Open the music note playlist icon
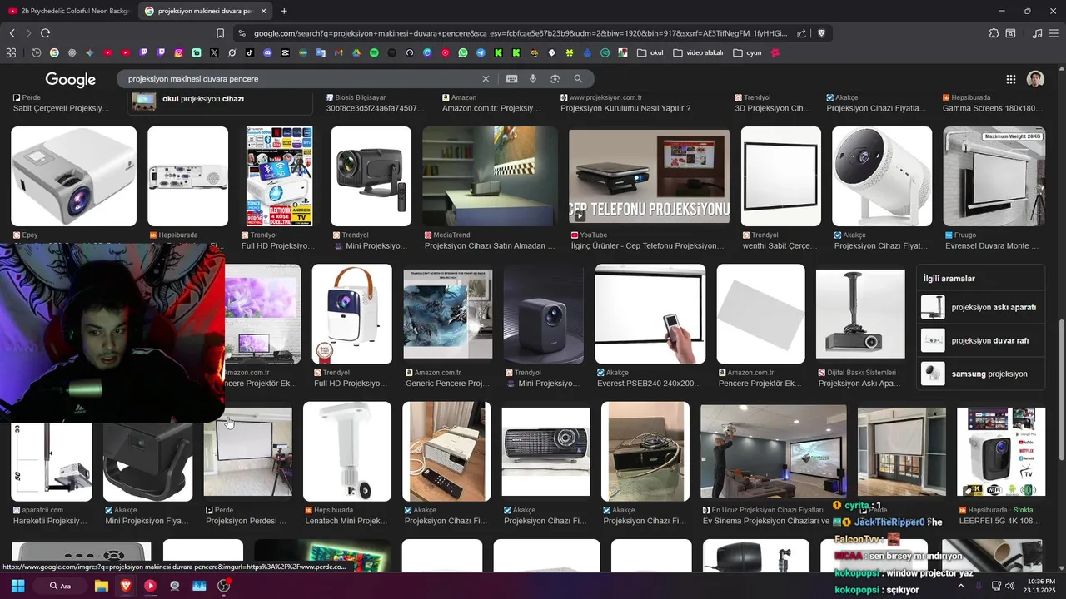This screenshot has width=1066, height=599. (1037, 33)
